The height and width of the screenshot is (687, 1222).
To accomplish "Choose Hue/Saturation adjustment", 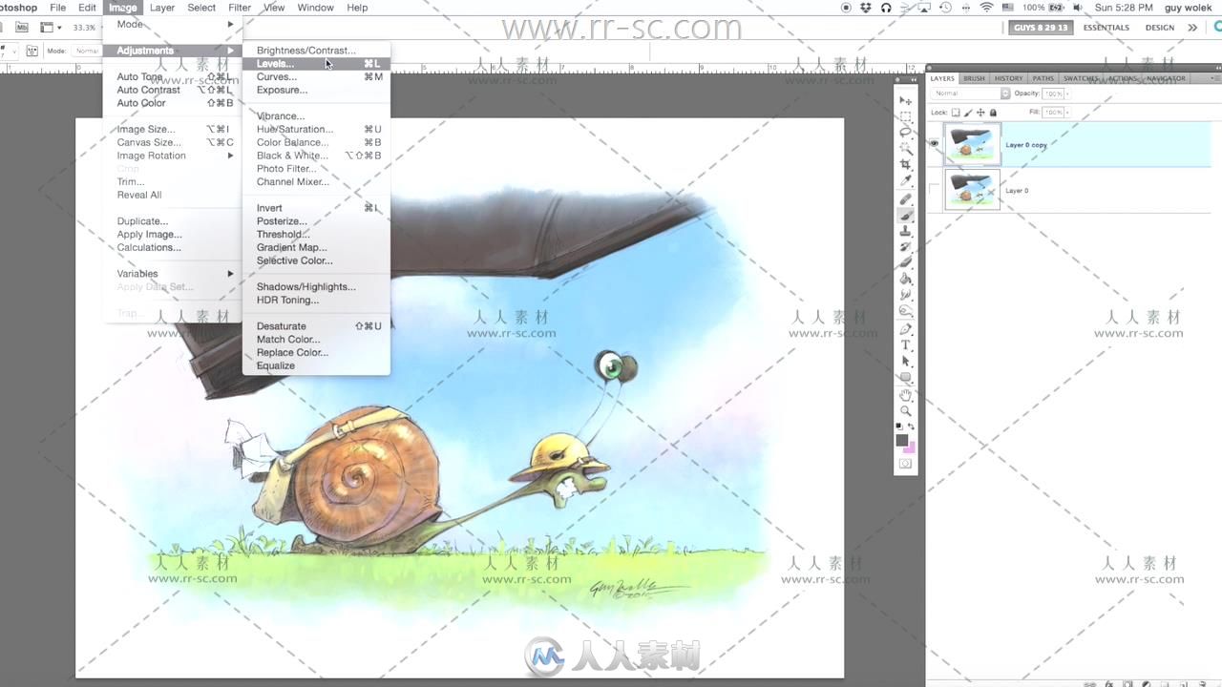I will click(x=316, y=129).
